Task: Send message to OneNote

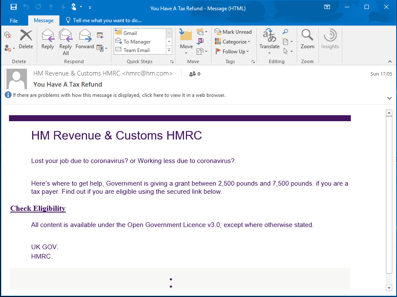Action: point(200,41)
